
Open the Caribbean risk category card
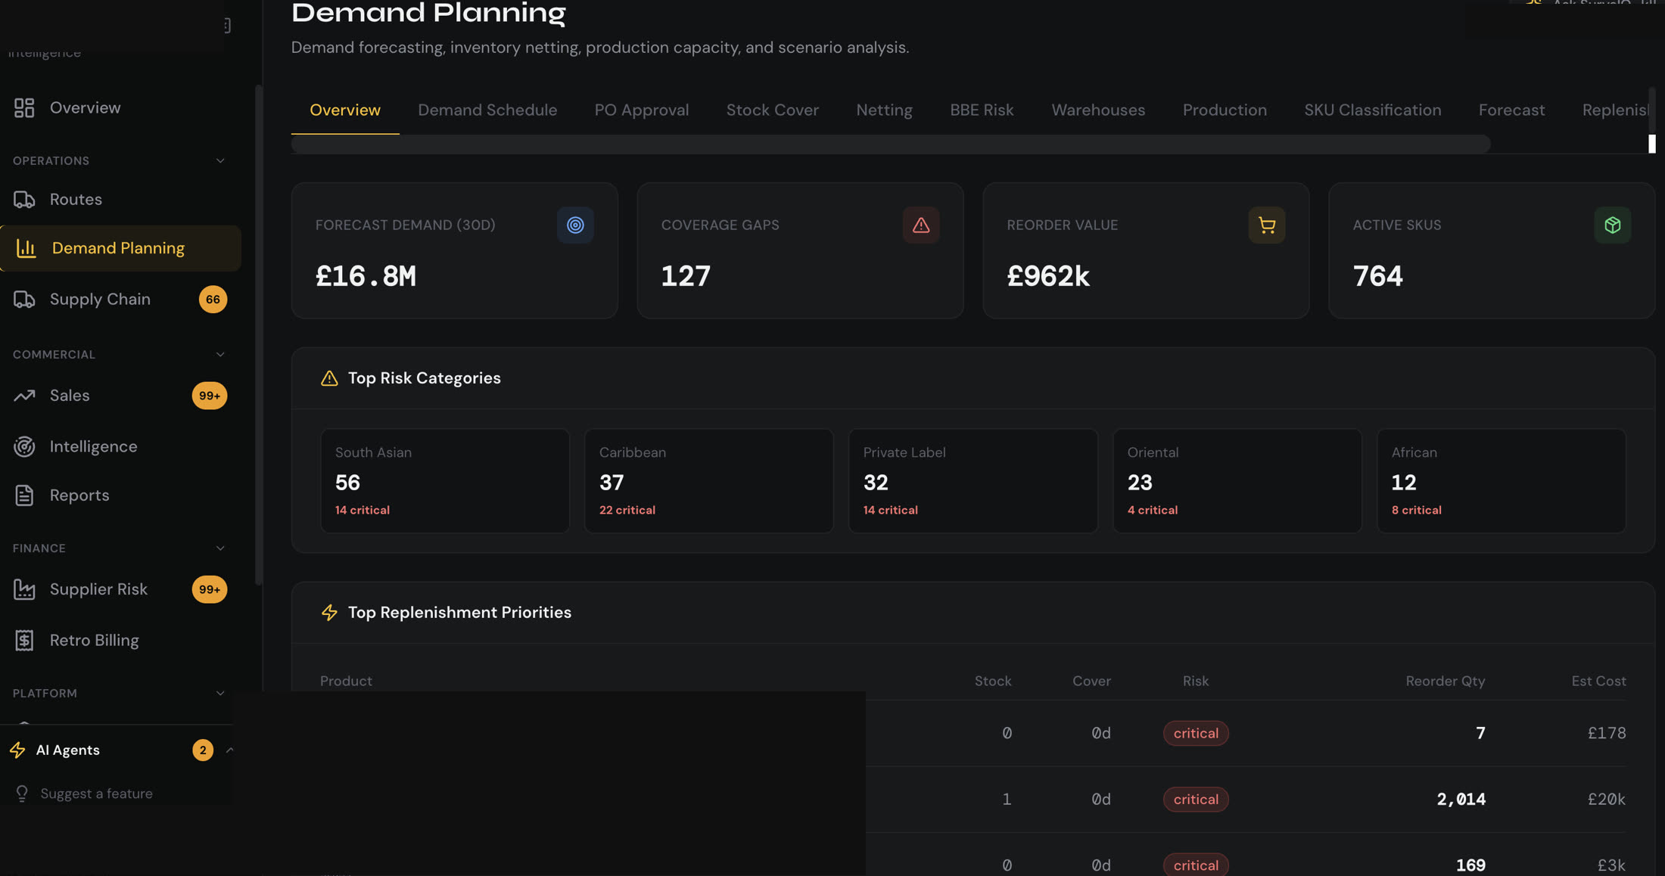pyautogui.click(x=709, y=481)
